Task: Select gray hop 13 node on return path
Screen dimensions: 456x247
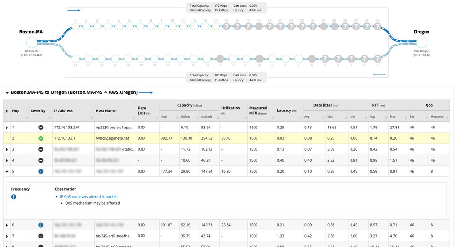Action: click(x=220, y=59)
